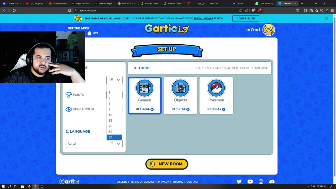Image resolution: width=336 pixels, height=189 pixels.
Task: Open a new browser tab
Action: 302,3
